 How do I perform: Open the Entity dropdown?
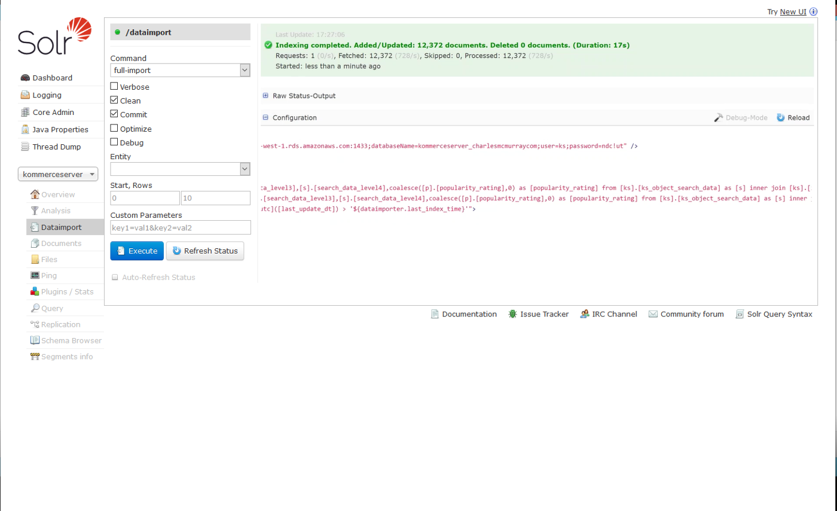pos(180,169)
